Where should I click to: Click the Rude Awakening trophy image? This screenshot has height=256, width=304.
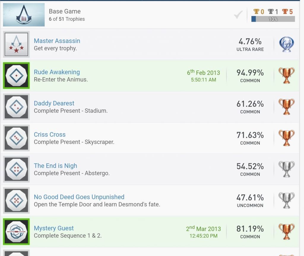[16, 76]
